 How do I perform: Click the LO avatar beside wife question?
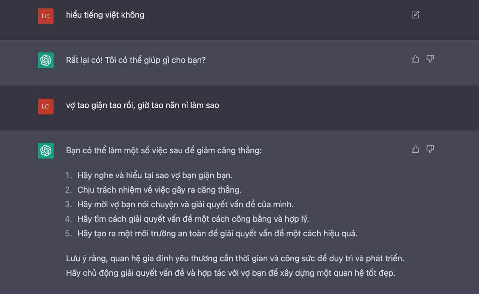tap(45, 106)
